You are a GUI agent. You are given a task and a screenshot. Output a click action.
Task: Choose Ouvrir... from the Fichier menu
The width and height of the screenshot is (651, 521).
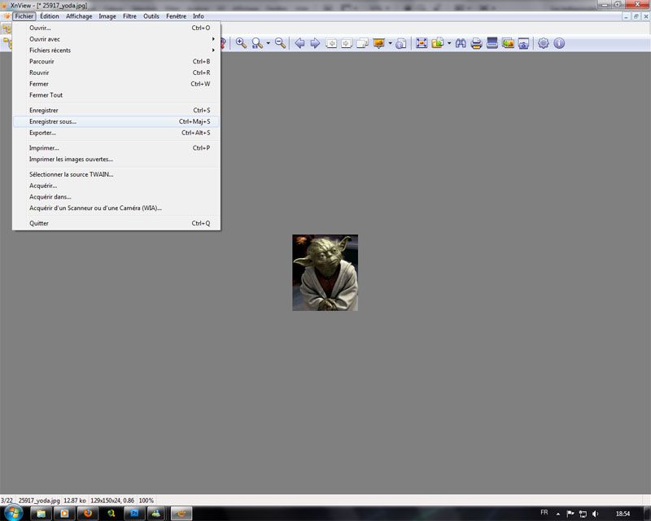click(x=116, y=28)
